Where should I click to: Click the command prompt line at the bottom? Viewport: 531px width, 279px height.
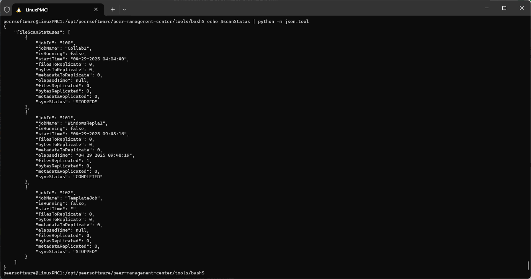point(102,273)
